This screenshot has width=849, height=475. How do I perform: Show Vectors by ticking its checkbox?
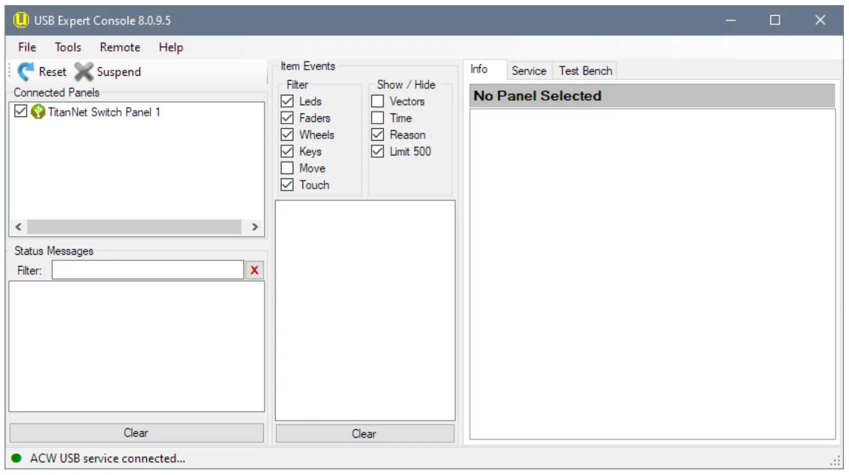378,101
